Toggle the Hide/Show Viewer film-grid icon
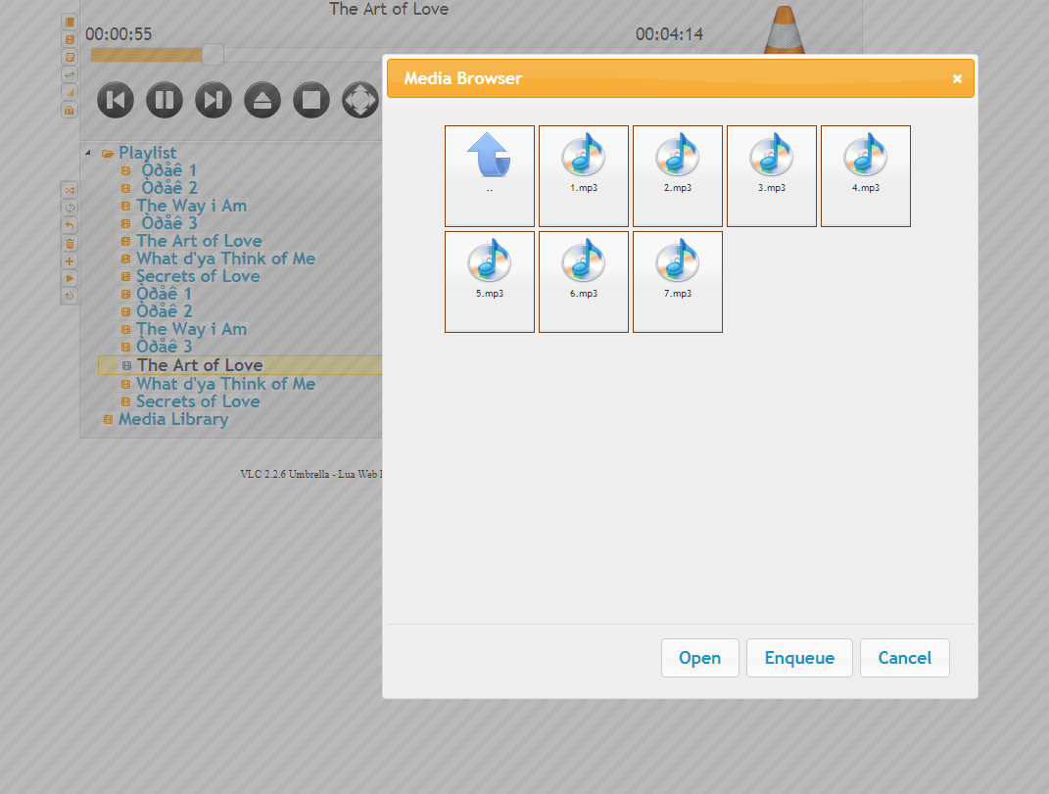 tap(70, 39)
